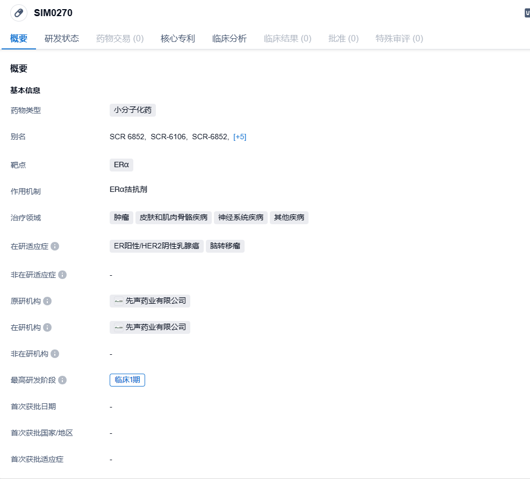Click the 临床1期 phase badge
The width and height of the screenshot is (530, 479).
coord(127,380)
